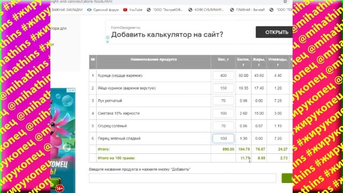Click the weight field for Яйцо куриное

click(223, 88)
